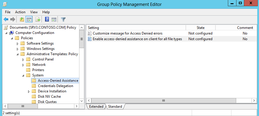Minimize the Group Policy Management Editor window
Screen dimensions: 259x116
click(232, 3)
